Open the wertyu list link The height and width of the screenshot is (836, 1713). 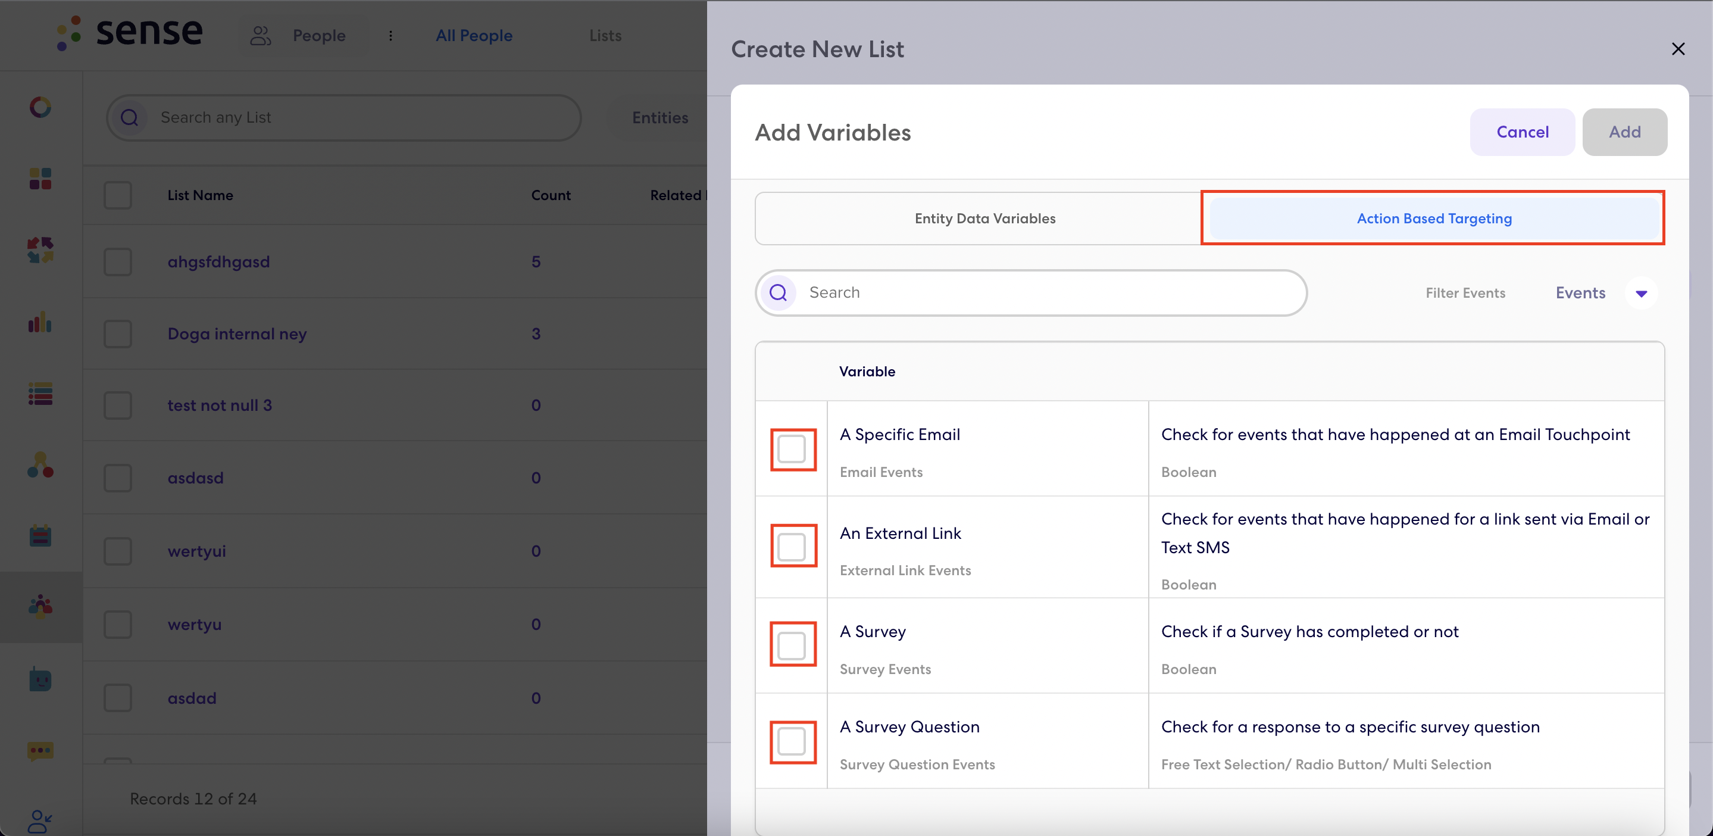194,625
